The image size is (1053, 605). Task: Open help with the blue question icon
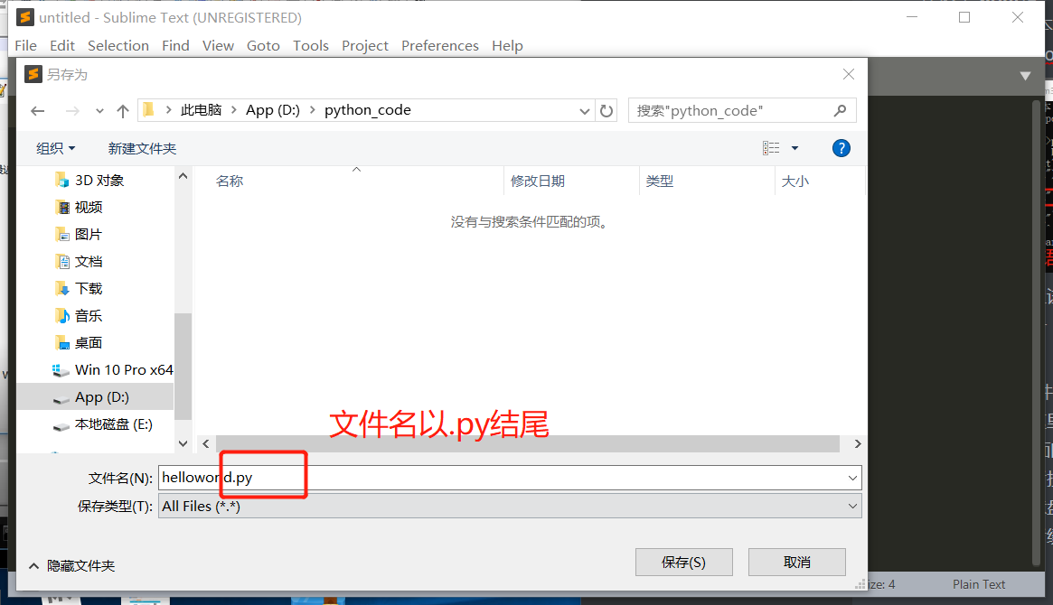pos(841,148)
